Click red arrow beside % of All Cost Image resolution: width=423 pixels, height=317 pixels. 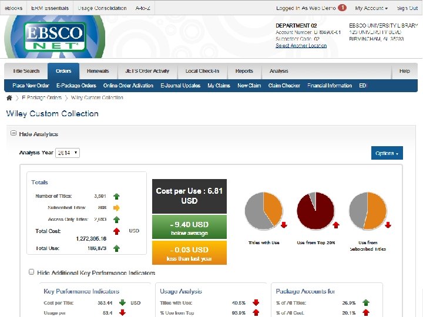(x=366, y=313)
